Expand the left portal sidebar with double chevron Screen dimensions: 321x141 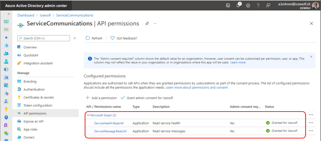pyautogui.click(x=9, y=14)
